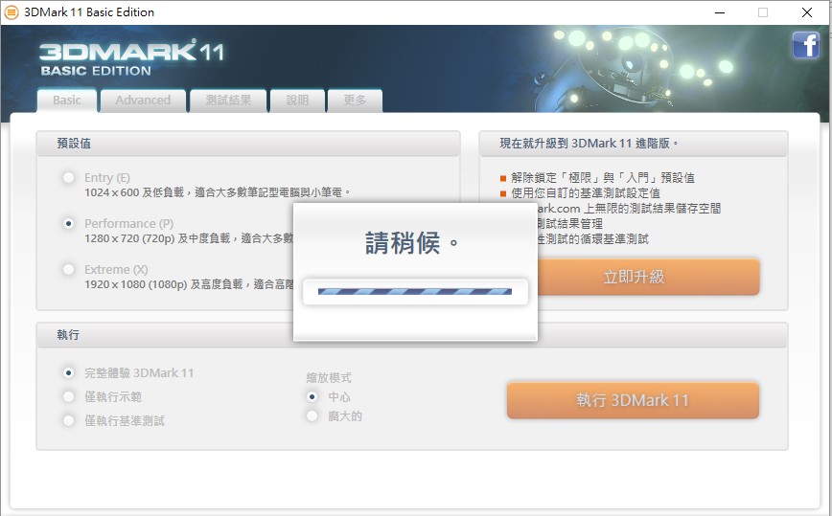Open the 更多 tab

coord(355,101)
